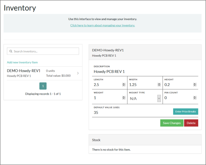Click the Save Changes button
Viewport: 206px width, 165px height.
(x=172, y=123)
